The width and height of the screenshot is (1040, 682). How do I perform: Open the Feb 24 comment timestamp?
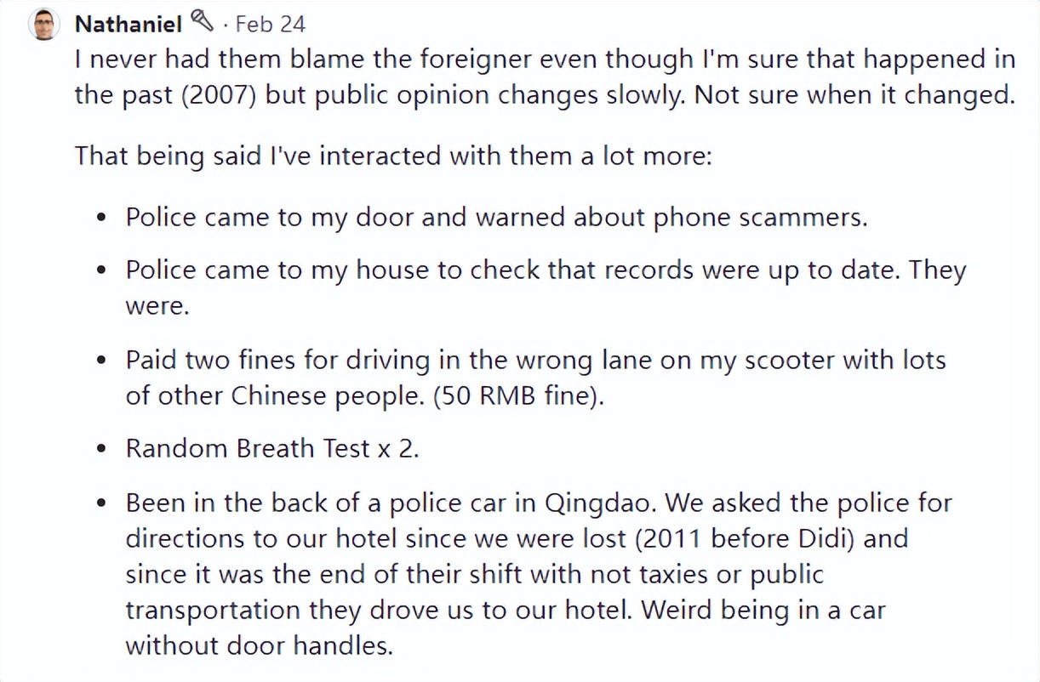point(270,24)
